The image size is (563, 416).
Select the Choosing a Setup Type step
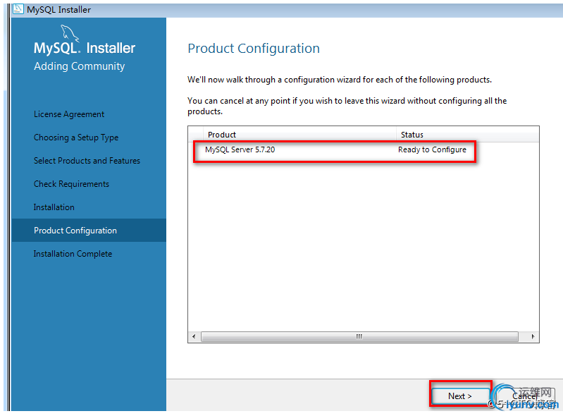point(76,137)
